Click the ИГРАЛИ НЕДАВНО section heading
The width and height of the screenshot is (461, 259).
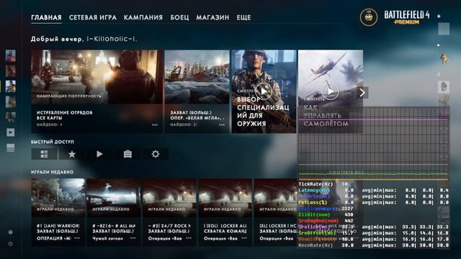[52, 172]
